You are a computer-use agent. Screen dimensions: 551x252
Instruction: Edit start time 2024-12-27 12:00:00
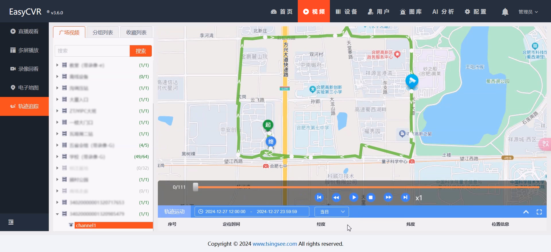[225, 212]
